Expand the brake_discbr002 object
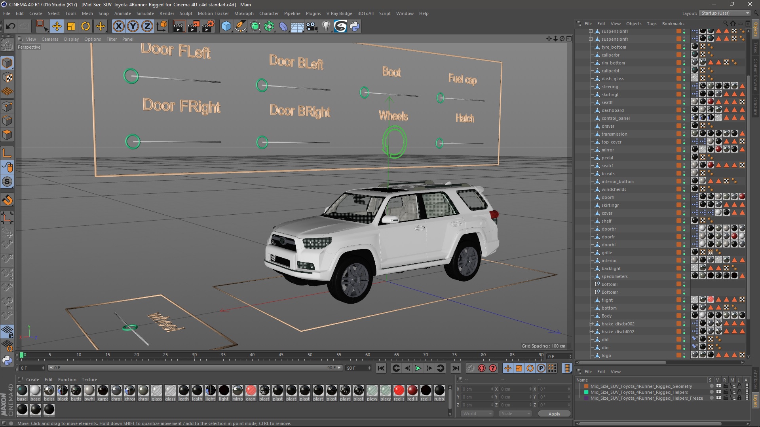The width and height of the screenshot is (760, 427). [591, 324]
